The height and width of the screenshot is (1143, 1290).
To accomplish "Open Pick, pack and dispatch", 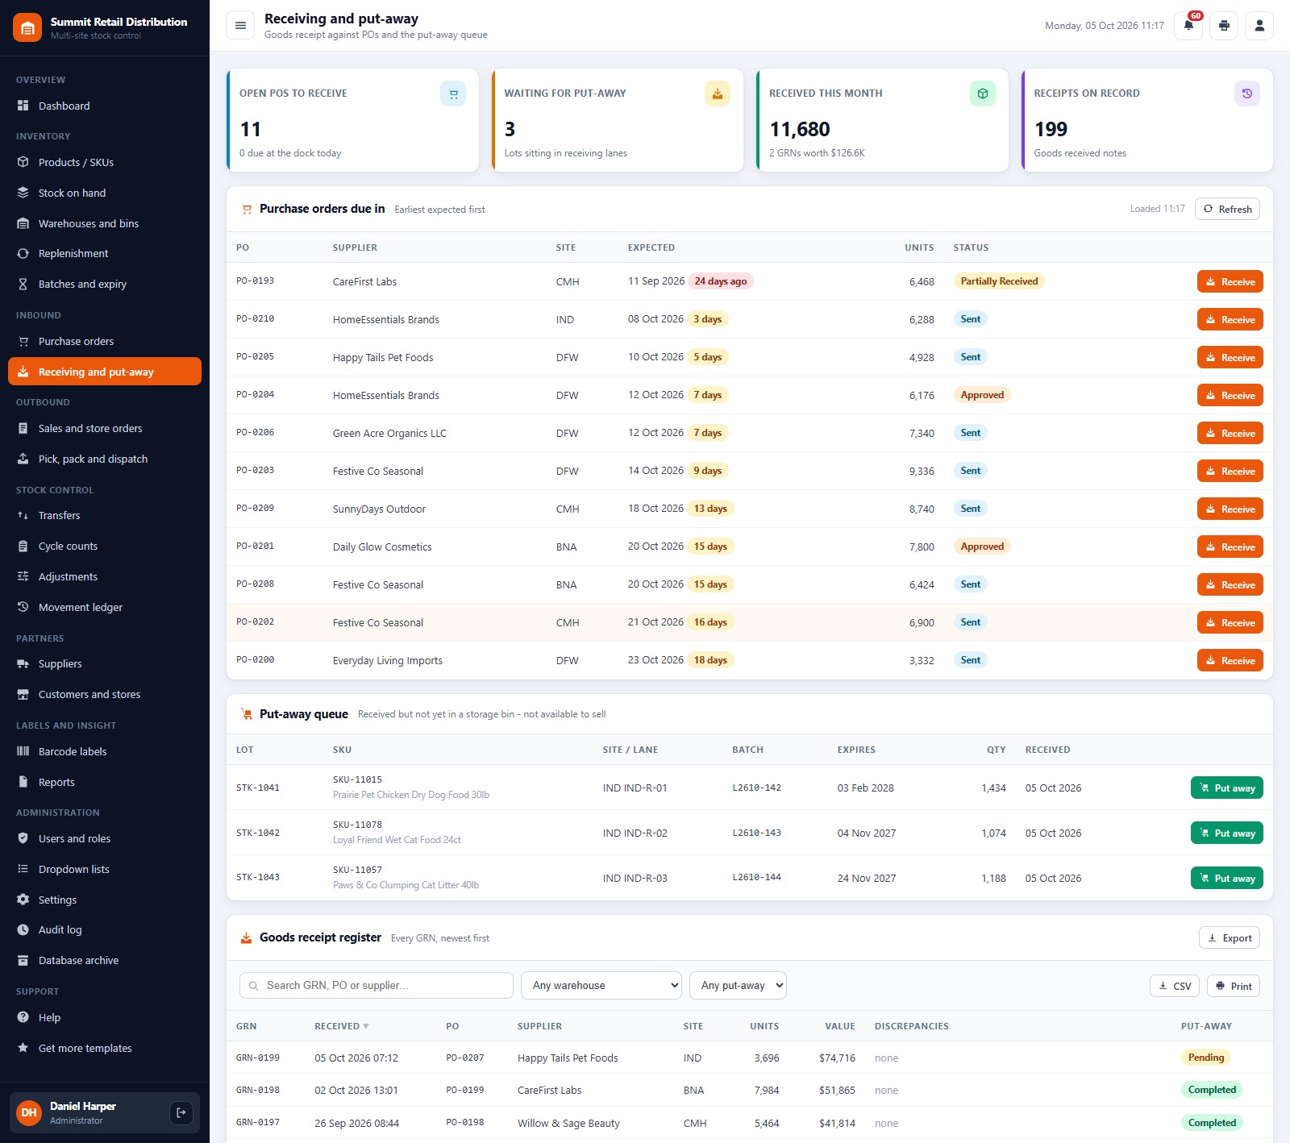I will tap(105, 459).
